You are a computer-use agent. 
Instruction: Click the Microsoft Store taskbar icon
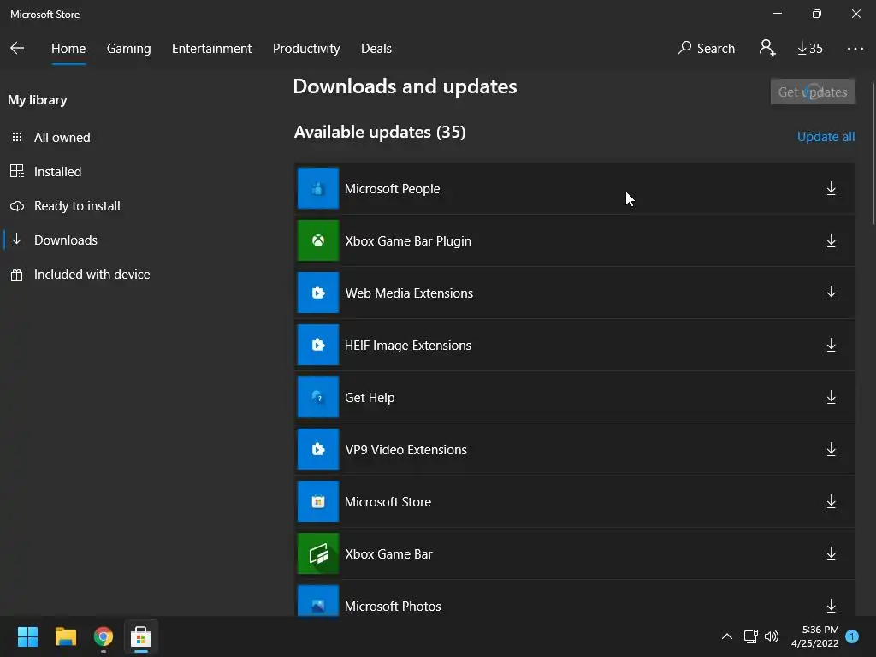[141, 636]
